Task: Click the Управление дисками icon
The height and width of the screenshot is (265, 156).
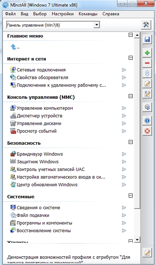Action: pos(13,123)
